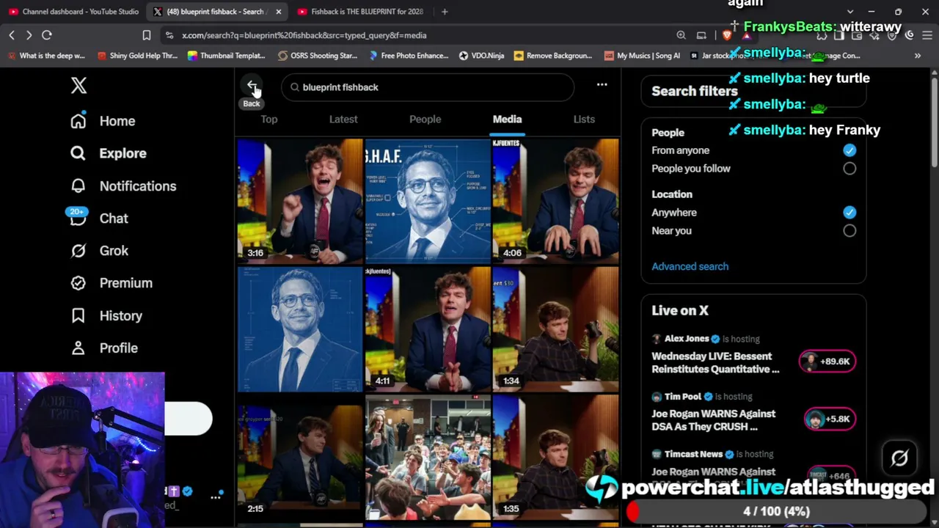939x528 pixels.
Task: Open the search more options menu
Action: coord(602,85)
